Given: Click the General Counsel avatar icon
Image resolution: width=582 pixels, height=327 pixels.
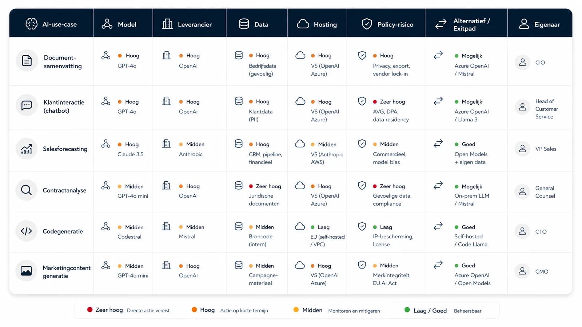Looking at the screenshot, I should click(522, 191).
